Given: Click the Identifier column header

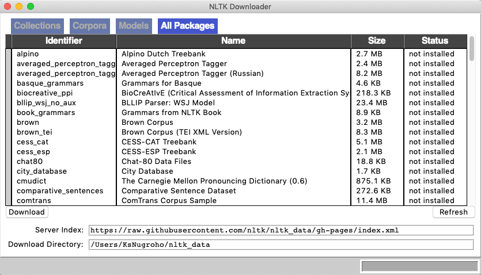Looking at the screenshot, I should coord(64,41).
